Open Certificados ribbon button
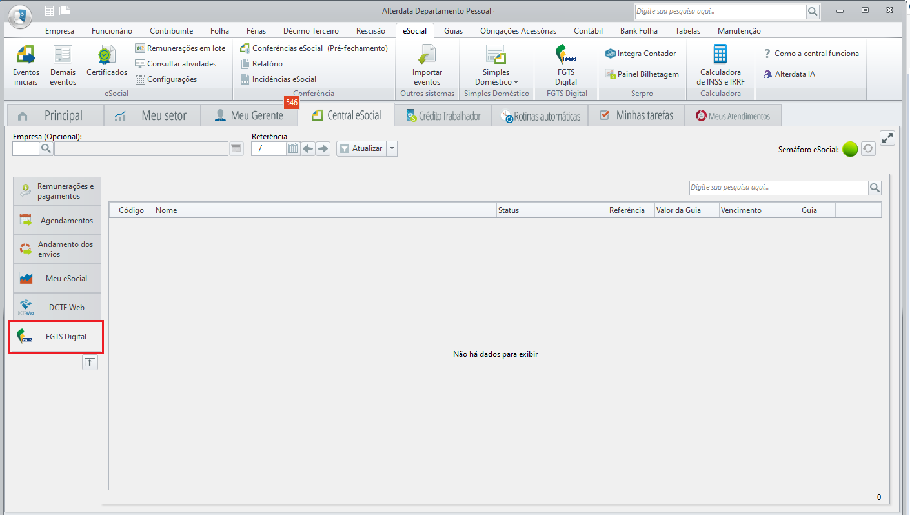This screenshot has height=518, width=912. [x=106, y=61]
